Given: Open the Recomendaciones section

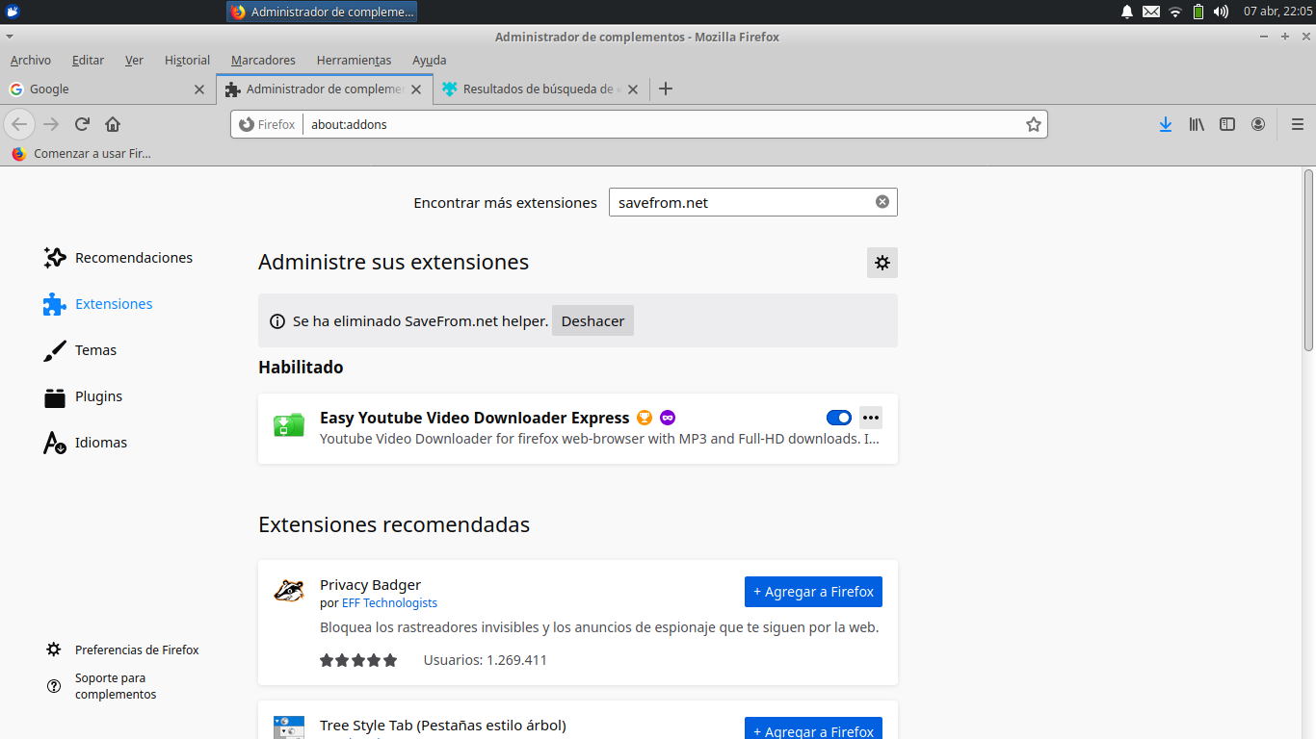Looking at the screenshot, I should pos(118,258).
